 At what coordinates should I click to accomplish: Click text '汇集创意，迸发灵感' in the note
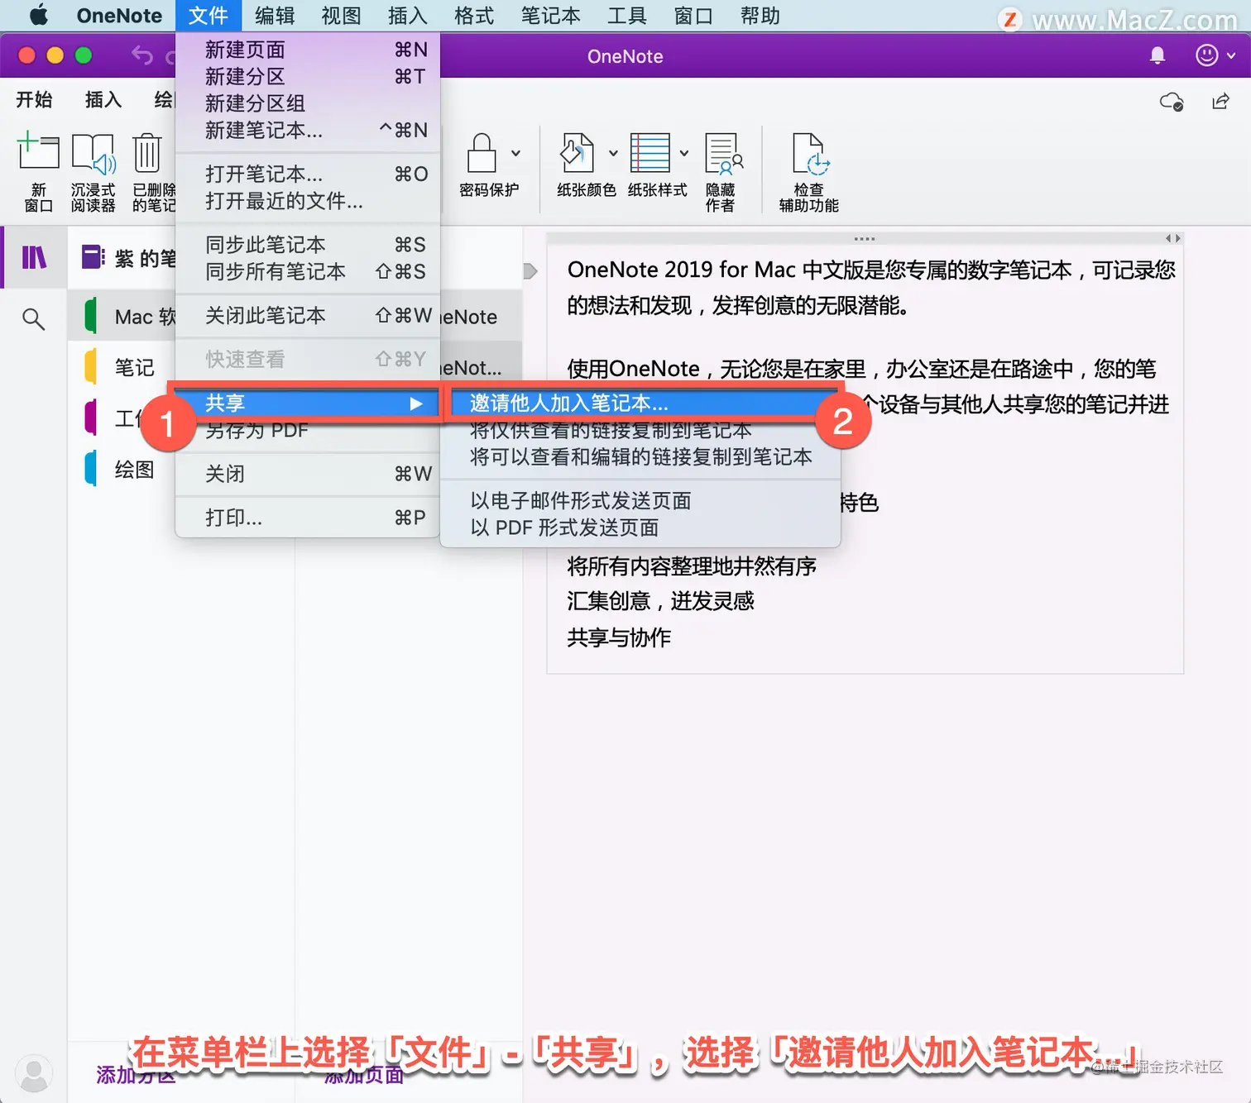(660, 601)
